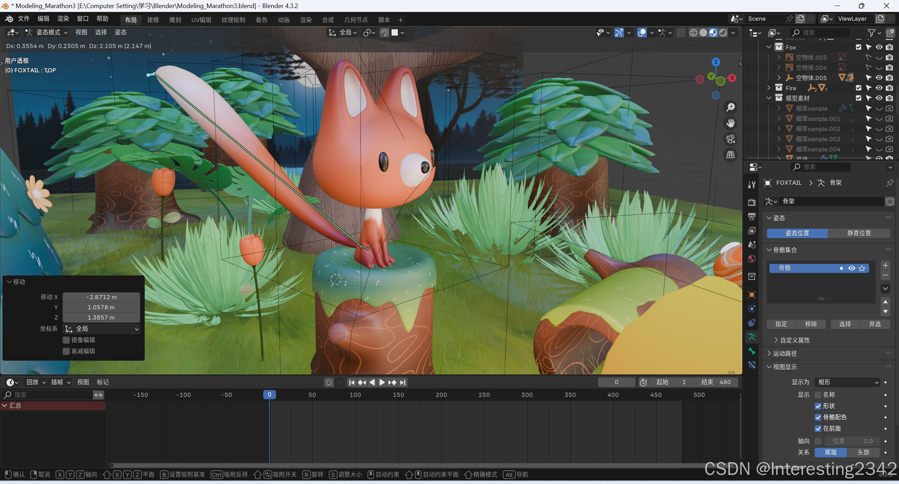Click the 移动 X value field
The image size is (899, 484).
tap(101, 297)
